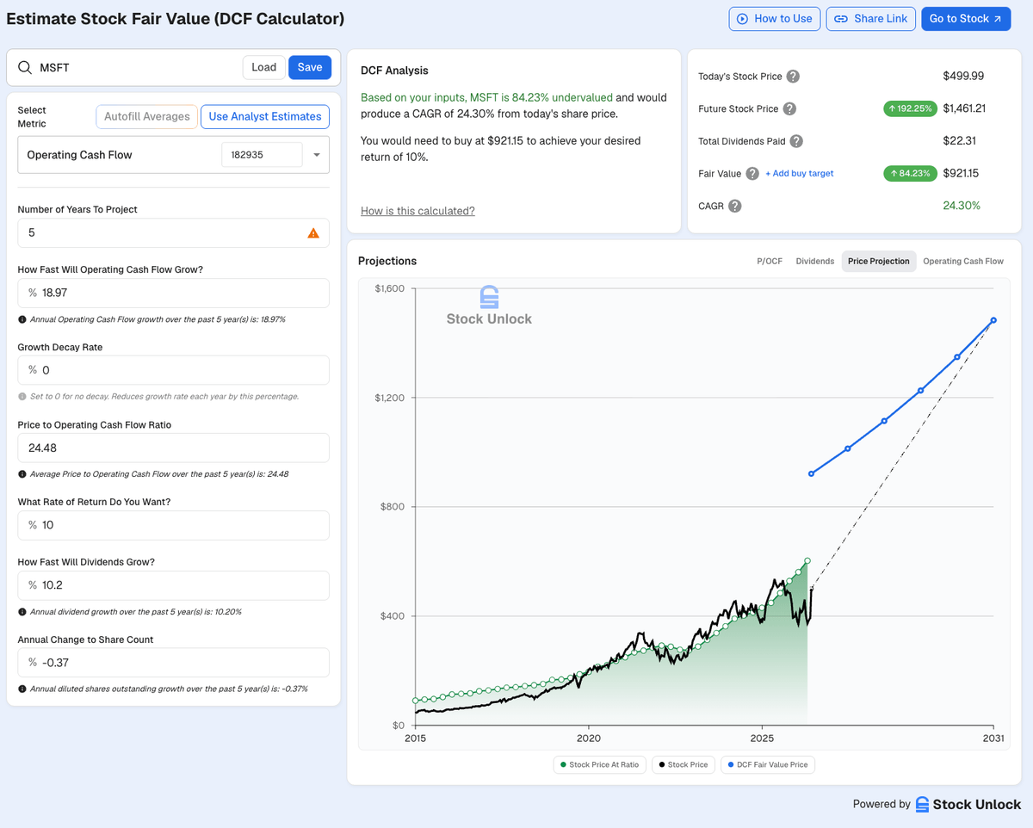
Task: Click the Operating Cash Flow growth rate field
Action: [173, 293]
